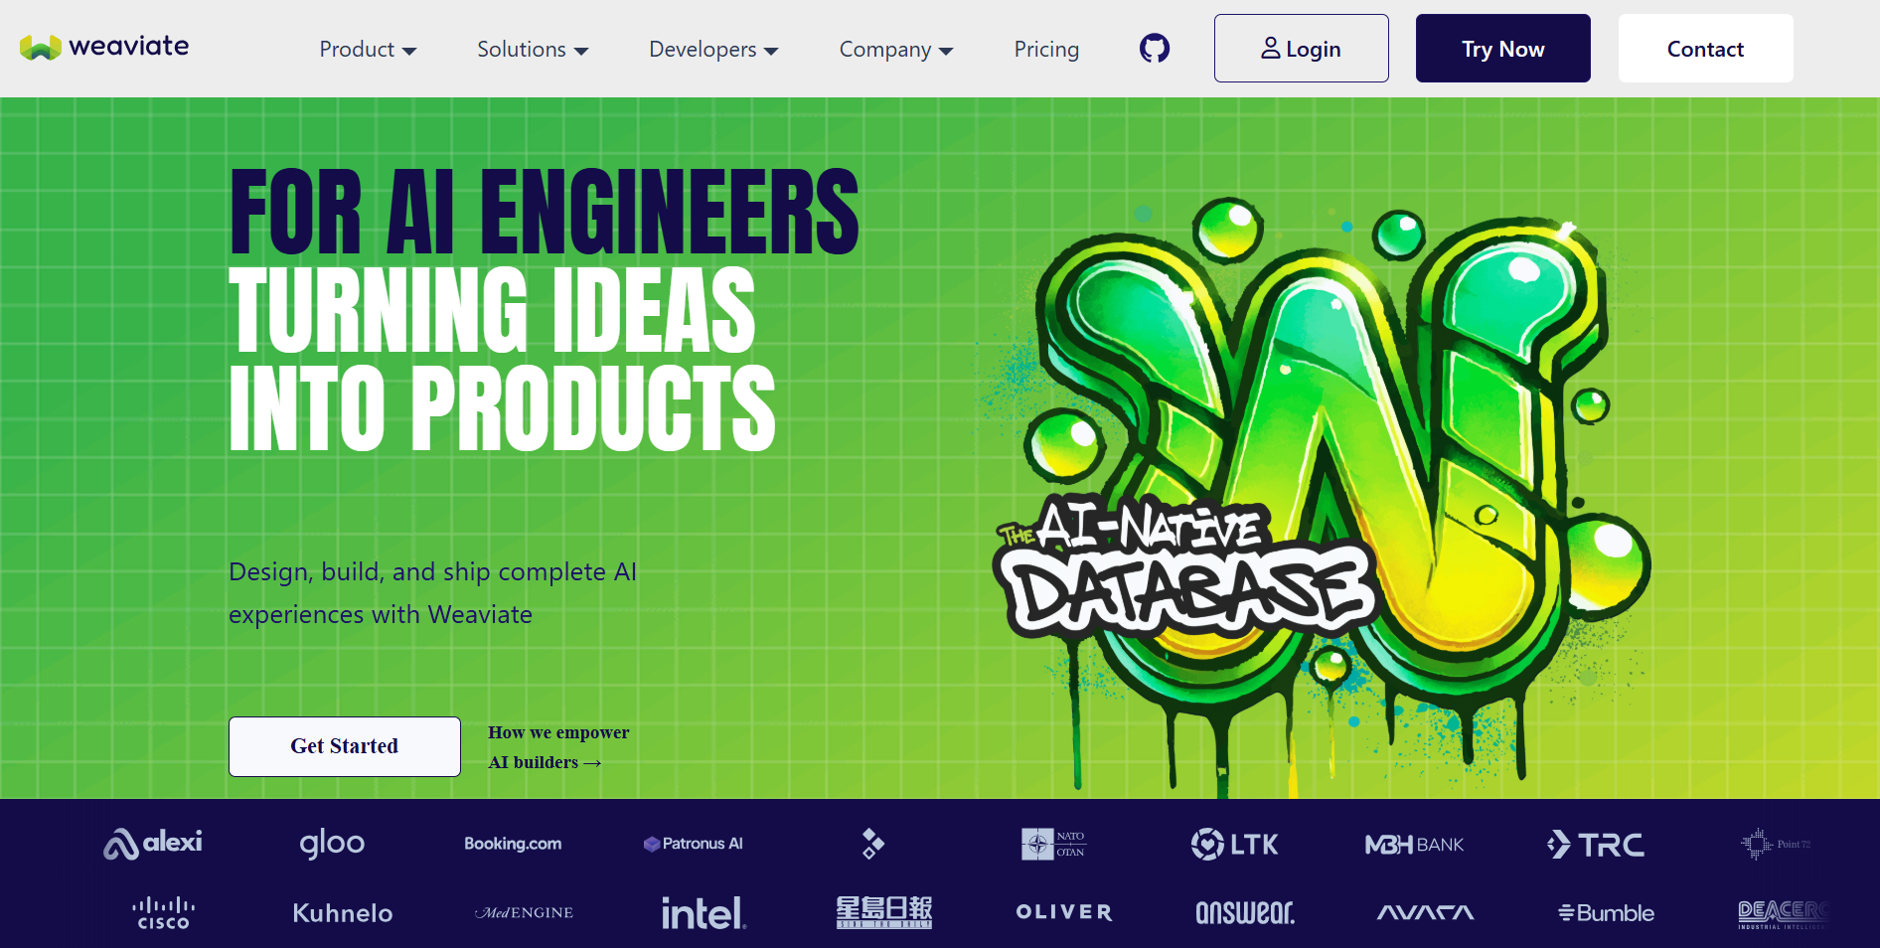Select the Deacero logo
This screenshot has height=948, width=1880.
click(x=1783, y=913)
